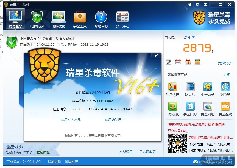The height and width of the screenshot is (168, 237).
Task: Click the small toolbox icon under points
Action: [x=197, y=62]
